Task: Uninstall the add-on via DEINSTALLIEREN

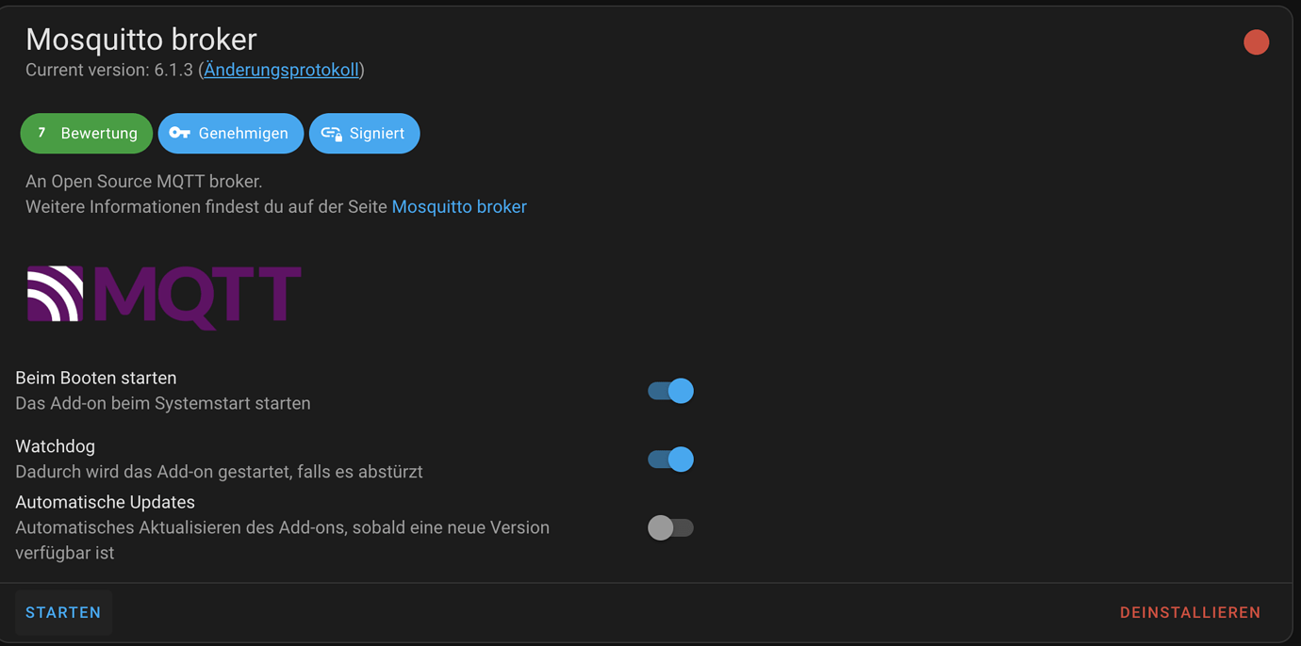Action: [1190, 612]
